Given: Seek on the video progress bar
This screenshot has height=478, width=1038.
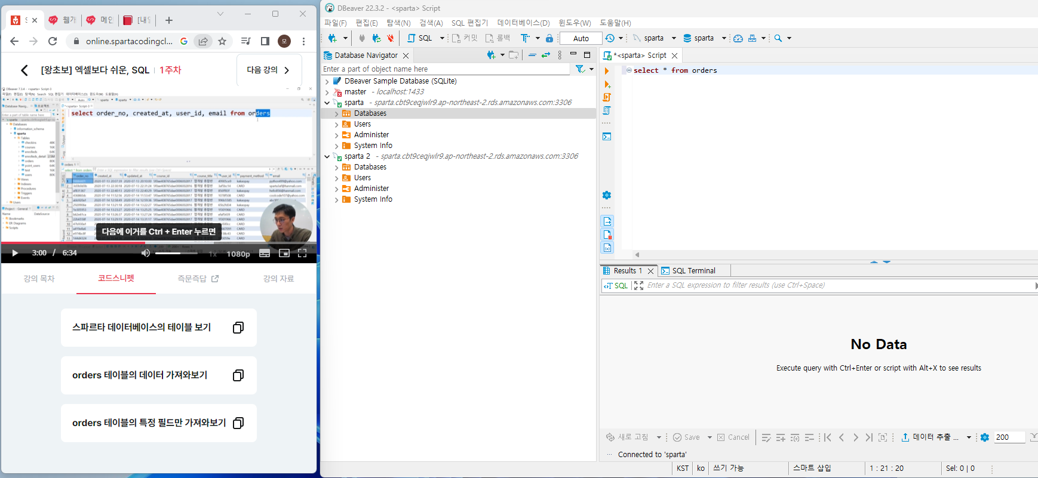Looking at the screenshot, I should 158,243.
